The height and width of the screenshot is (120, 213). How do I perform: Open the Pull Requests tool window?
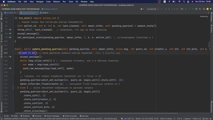[1, 51]
